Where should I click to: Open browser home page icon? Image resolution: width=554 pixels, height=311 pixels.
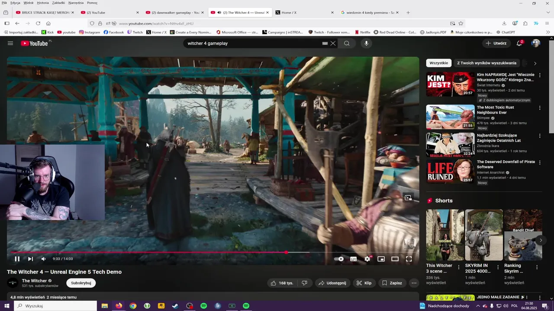48,23
